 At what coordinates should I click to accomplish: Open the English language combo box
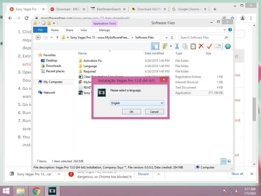click(137, 103)
